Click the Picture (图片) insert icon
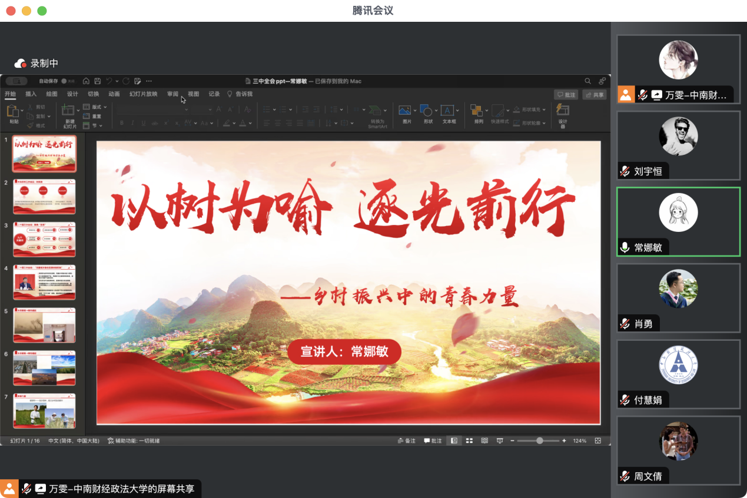The image size is (747, 498). pos(405,111)
